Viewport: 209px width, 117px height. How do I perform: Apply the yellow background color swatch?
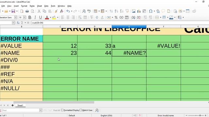[x=54, y=18]
